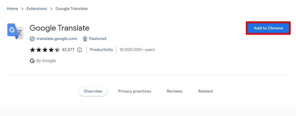Image resolution: width=296 pixels, height=116 pixels.
Task: Click the Featured ribbon badge icon
Action: coord(85,39)
